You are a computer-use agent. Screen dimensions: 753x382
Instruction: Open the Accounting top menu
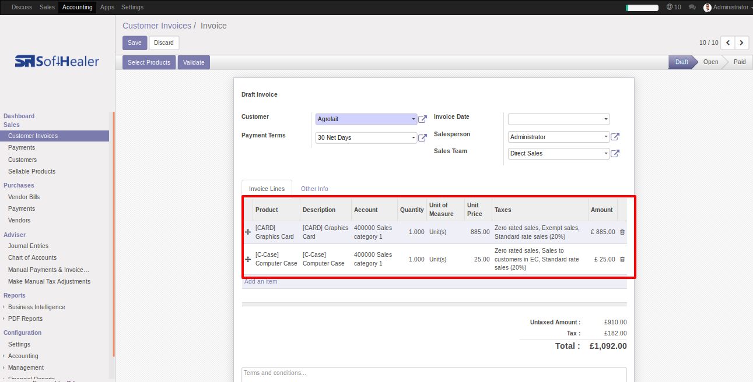pos(78,7)
